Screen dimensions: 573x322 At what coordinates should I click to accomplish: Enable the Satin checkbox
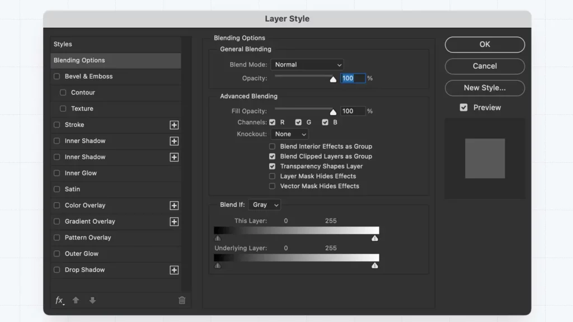point(57,189)
